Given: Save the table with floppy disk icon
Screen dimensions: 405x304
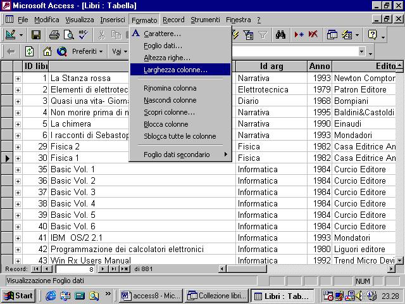Looking at the screenshot, I should [35, 35].
